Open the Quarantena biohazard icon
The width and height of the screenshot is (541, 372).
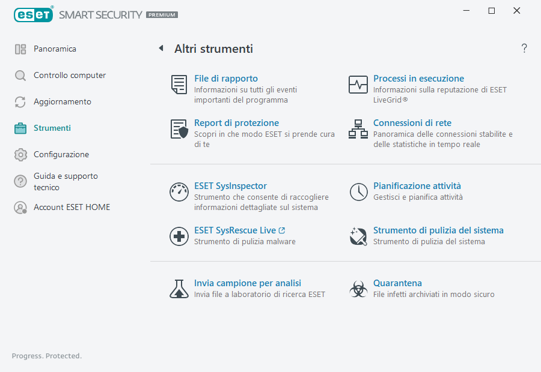[358, 289]
